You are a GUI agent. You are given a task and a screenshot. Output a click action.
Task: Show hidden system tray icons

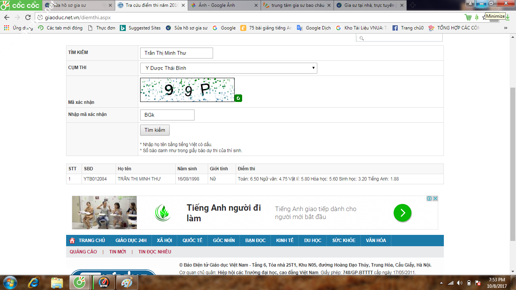[x=441, y=283]
